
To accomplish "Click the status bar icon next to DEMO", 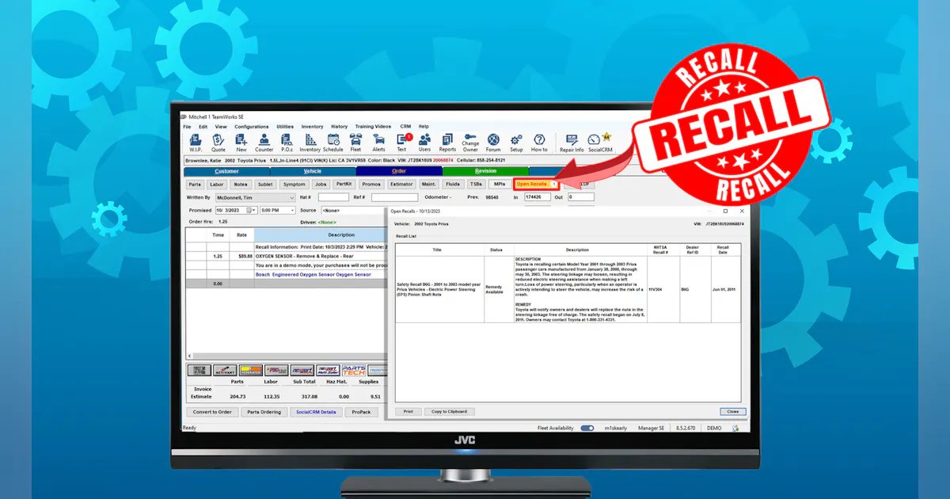I will [735, 428].
